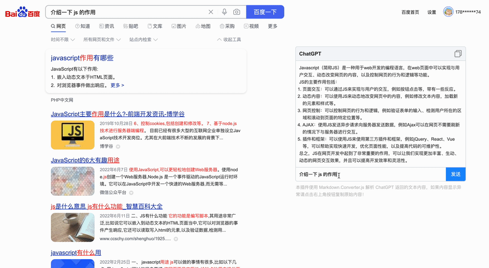The image size is (489, 268).
Task: Open www.ccschy.com/shenghuo source URL
Action: coord(135,239)
